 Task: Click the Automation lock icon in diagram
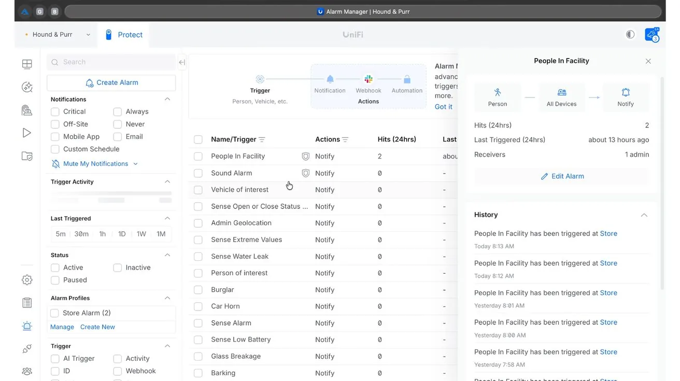pos(407,79)
